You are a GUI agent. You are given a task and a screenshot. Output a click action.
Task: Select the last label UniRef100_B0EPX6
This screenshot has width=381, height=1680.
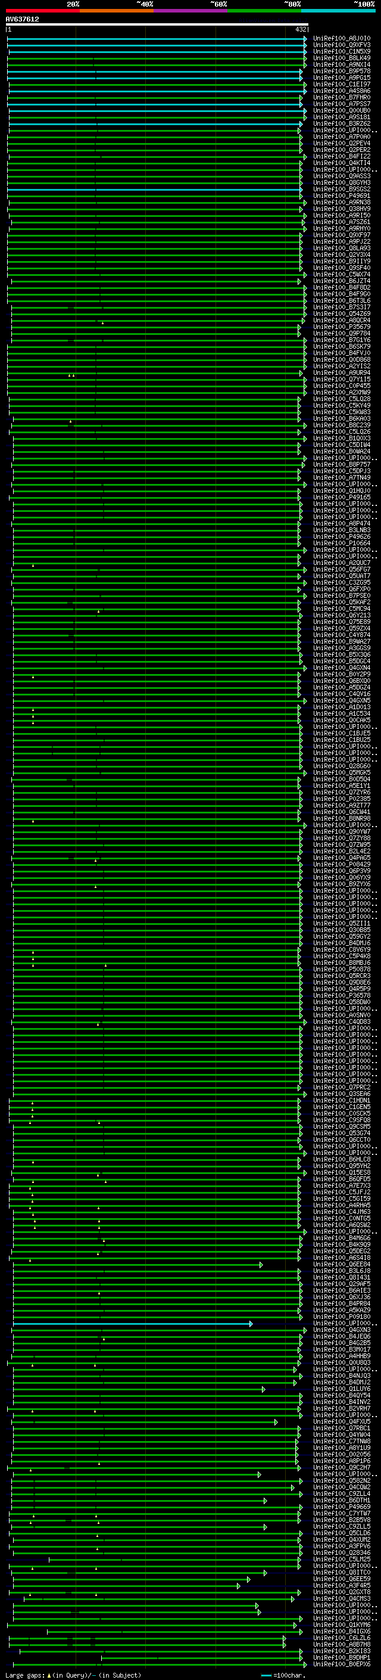click(x=342, y=1665)
